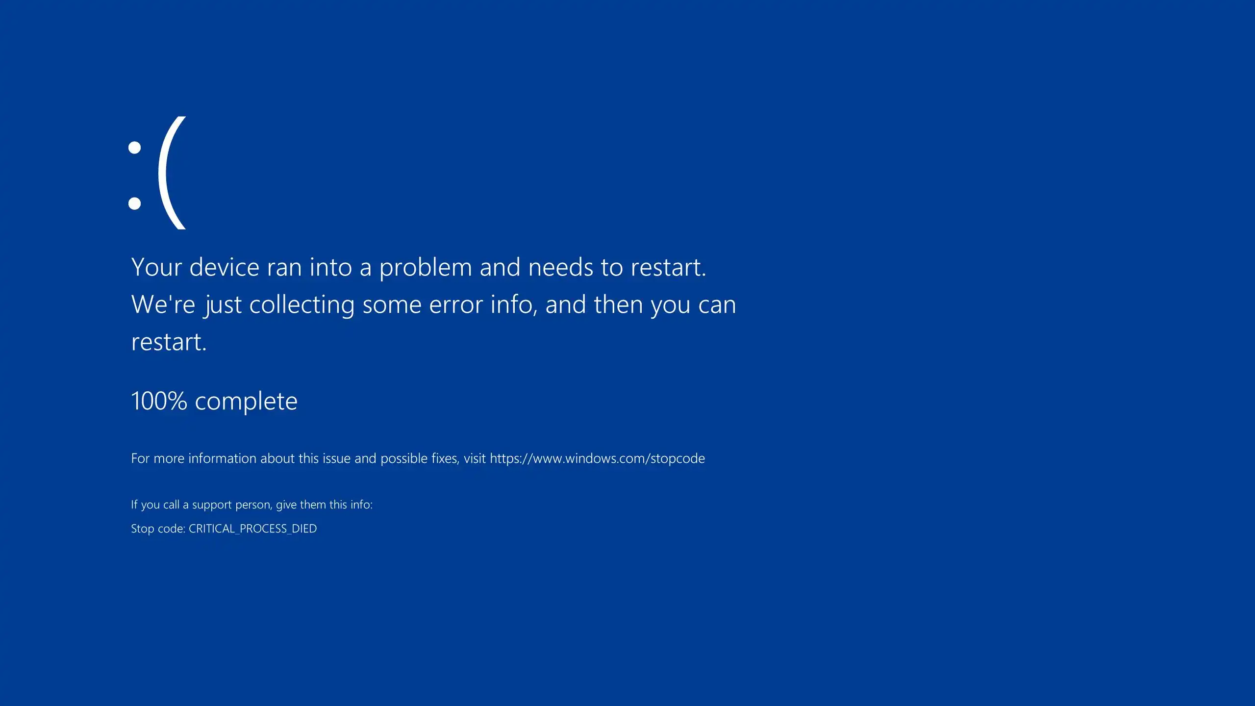Click "We're just collecting some error info" line
The width and height of the screenshot is (1255, 706).
[x=332, y=305]
